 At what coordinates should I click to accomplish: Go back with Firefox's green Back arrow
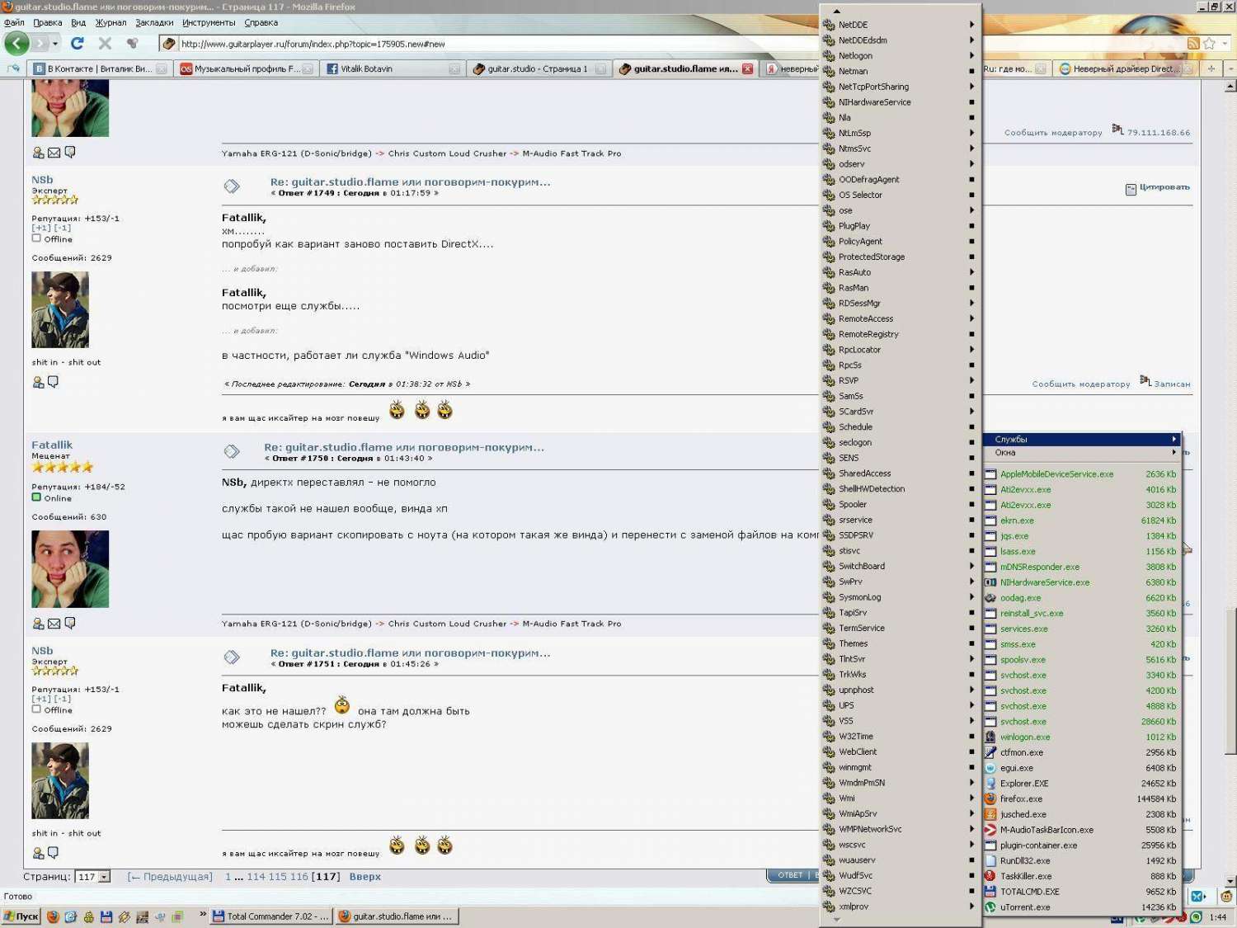16,43
